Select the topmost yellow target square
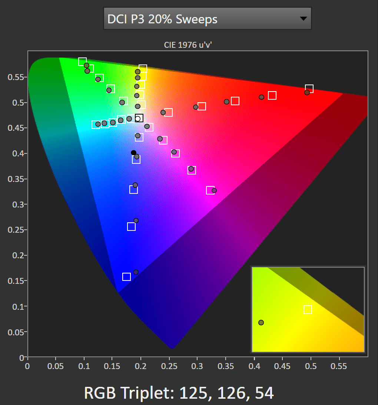378x405 pixels. click(x=143, y=69)
